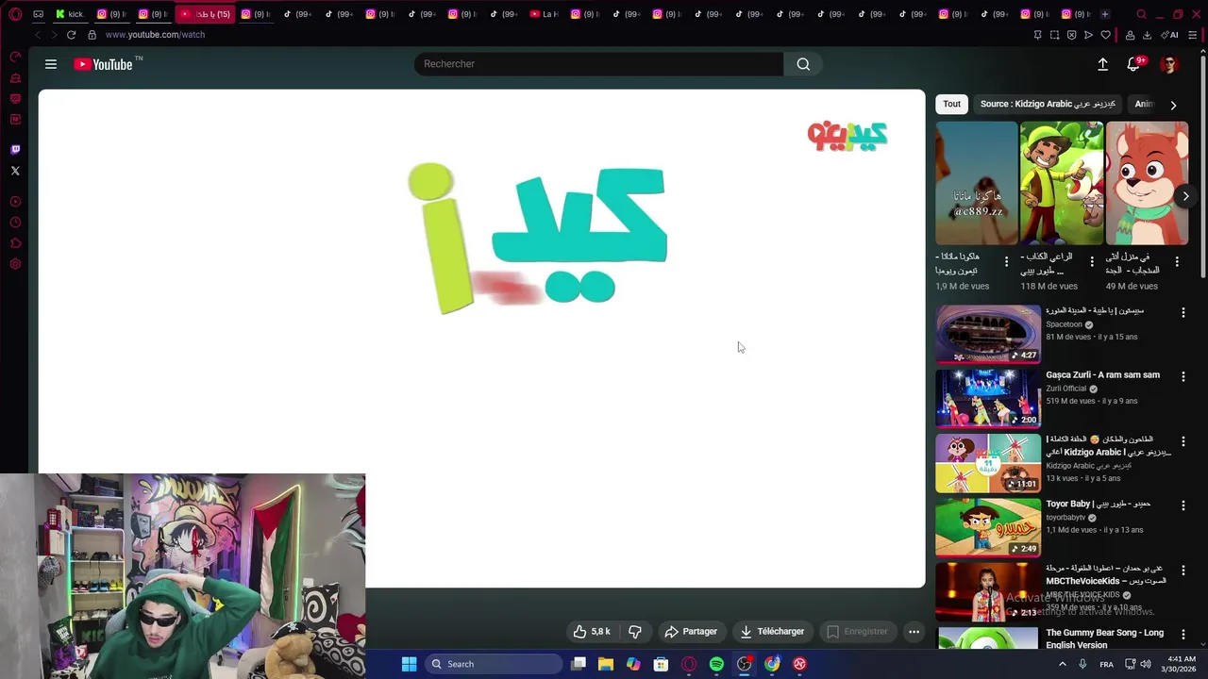Open options menu for 118 M de vues short
The image size is (1208, 679).
tap(1092, 261)
